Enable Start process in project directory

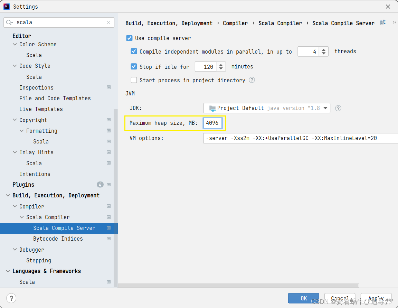pyautogui.click(x=134, y=80)
